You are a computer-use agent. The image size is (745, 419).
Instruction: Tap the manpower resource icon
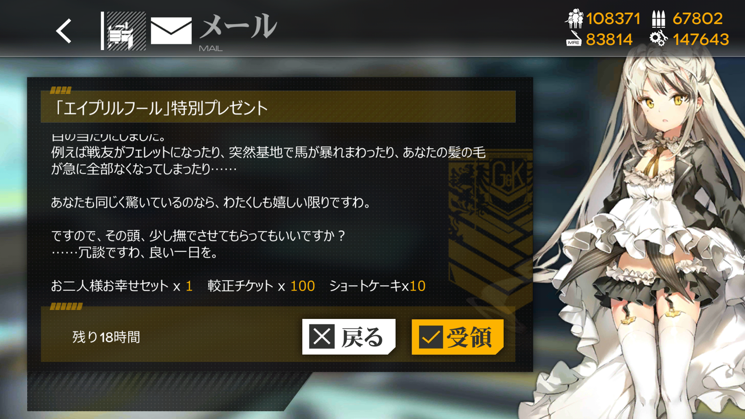574,19
